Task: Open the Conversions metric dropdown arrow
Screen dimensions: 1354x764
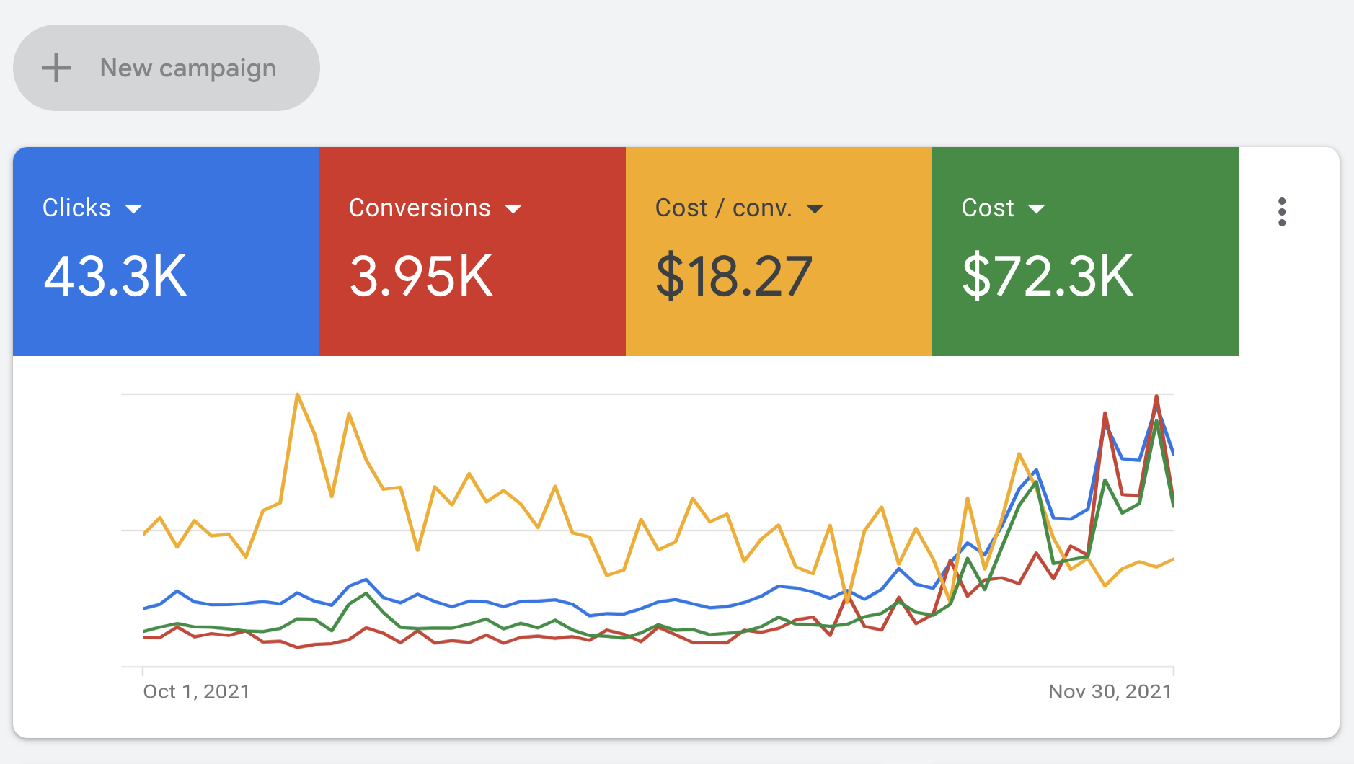Action: [x=513, y=209]
